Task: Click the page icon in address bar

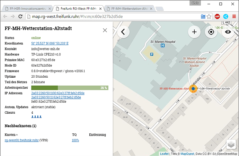Action: point(29,17)
